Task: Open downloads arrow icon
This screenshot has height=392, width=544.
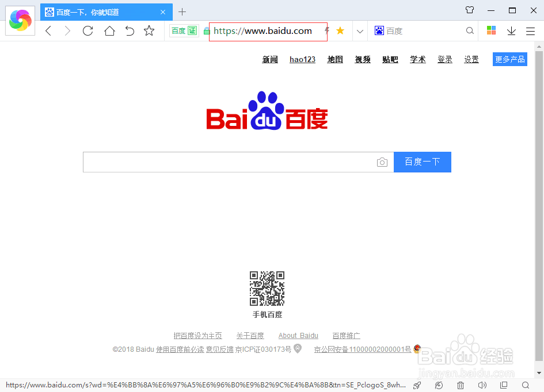Action: click(511, 31)
